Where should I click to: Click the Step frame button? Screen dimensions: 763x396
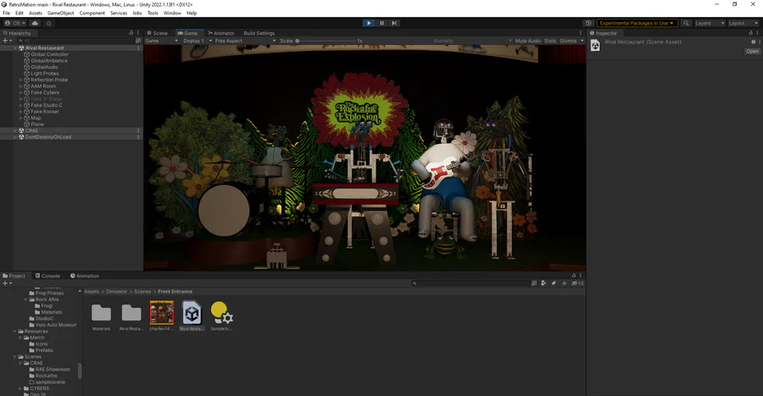(x=394, y=23)
